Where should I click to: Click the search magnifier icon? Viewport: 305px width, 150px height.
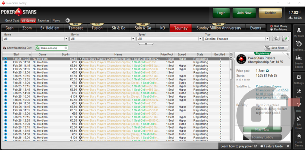coord(38,48)
